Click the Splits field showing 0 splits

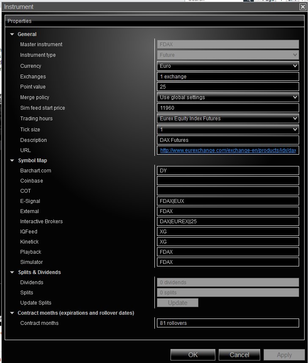(x=228, y=293)
